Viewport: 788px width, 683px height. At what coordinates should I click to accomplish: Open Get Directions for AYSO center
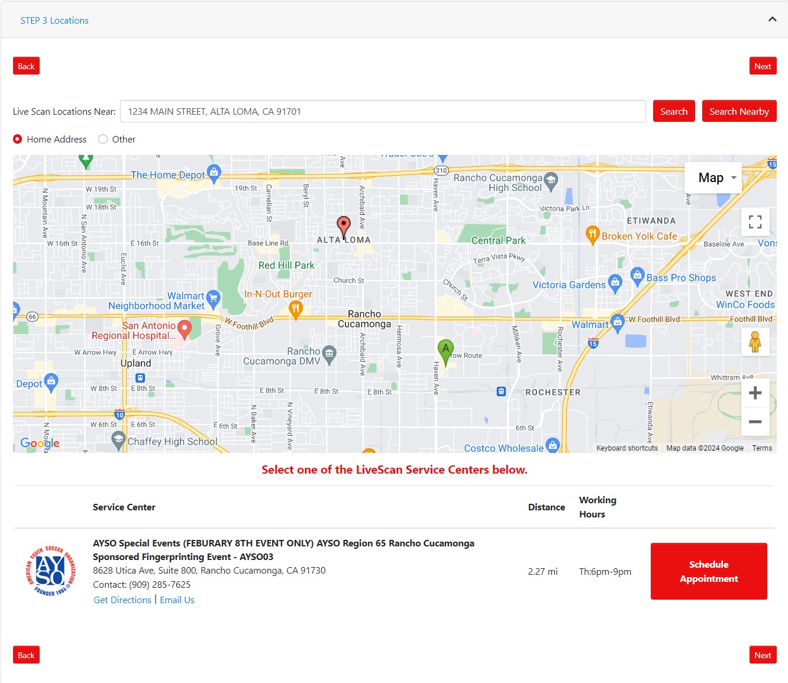122,600
